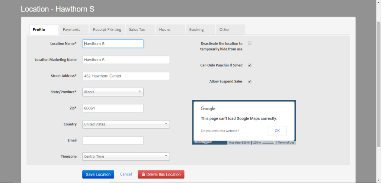The width and height of the screenshot is (381, 183).
Task: Switch to the Payments tab
Action: pyautogui.click(x=74, y=30)
